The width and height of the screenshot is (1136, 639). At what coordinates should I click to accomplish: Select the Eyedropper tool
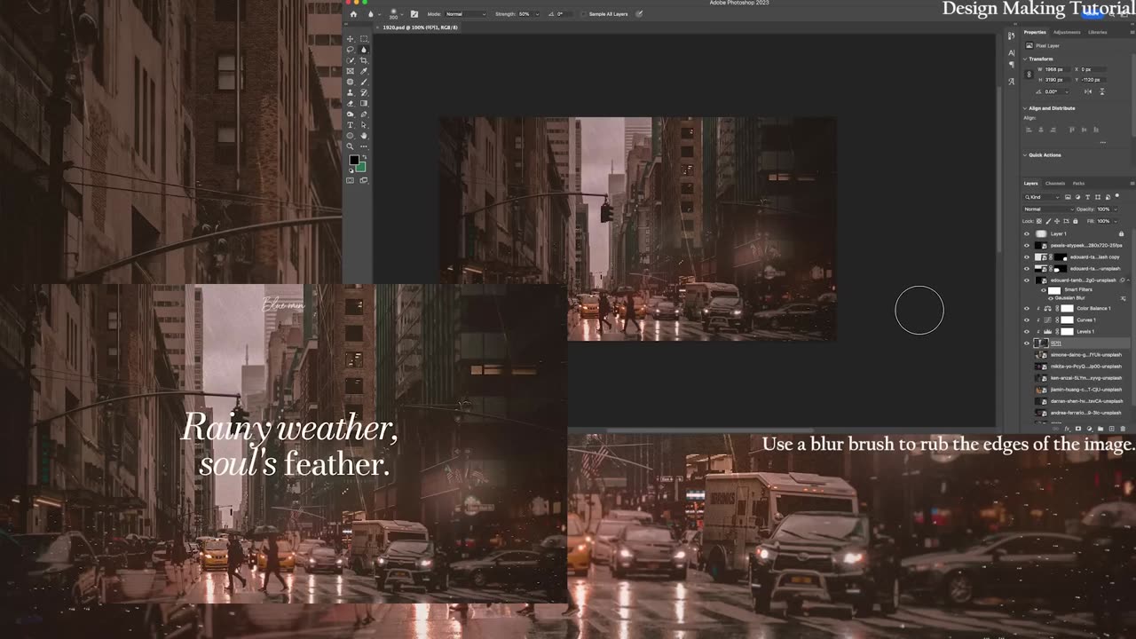pos(364,71)
